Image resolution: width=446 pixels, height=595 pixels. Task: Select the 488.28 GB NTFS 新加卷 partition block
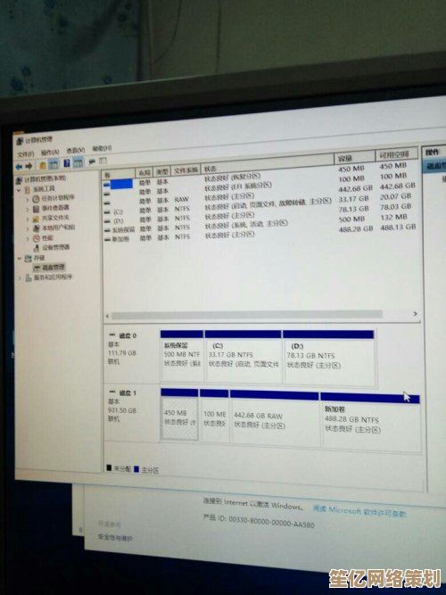370,423
